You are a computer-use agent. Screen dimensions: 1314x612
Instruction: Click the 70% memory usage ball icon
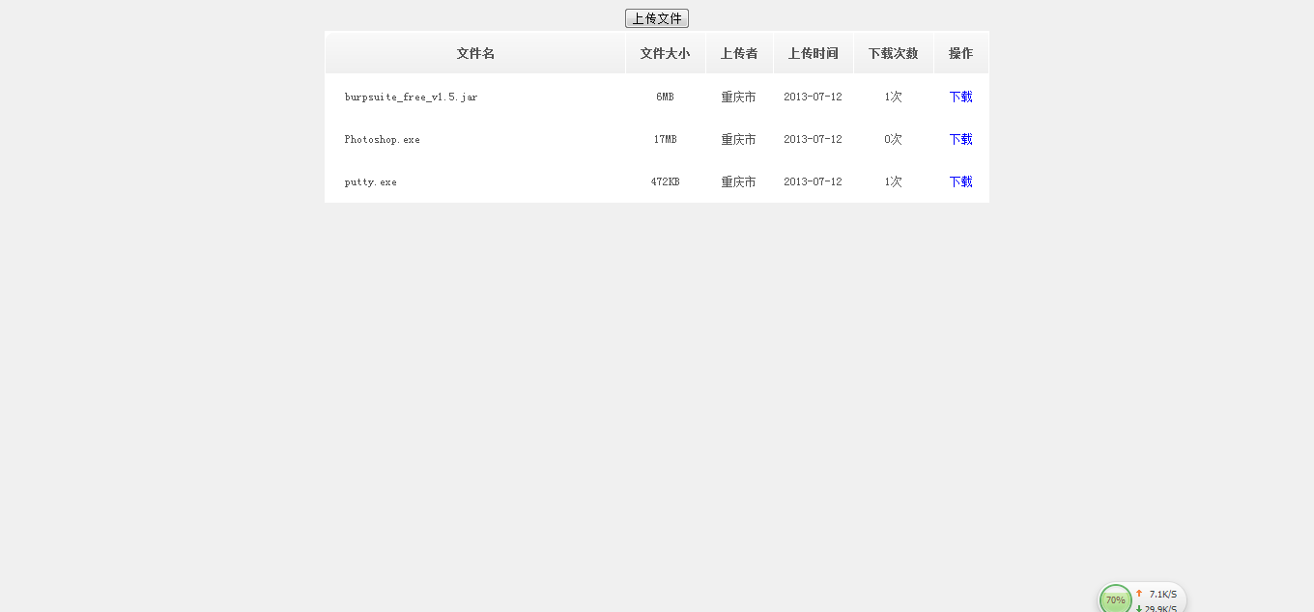pos(1116,599)
